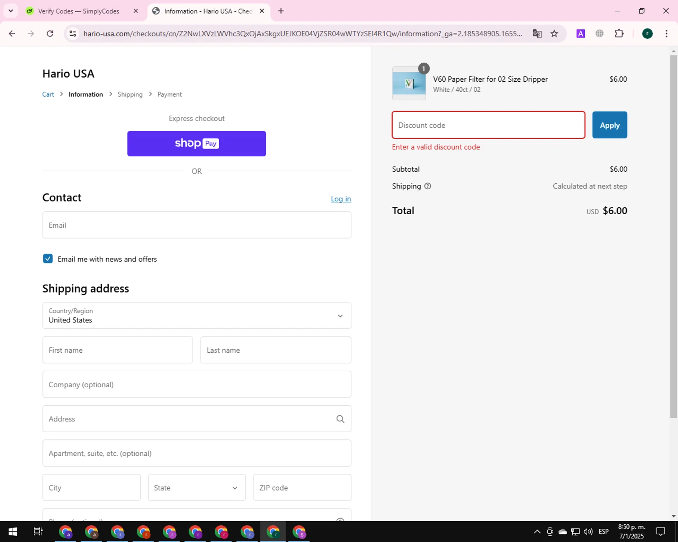Focus the First name field
This screenshot has height=542, width=678.
pyautogui.click(x=118, y=350)
